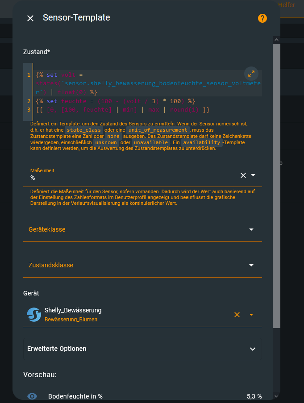The height and width of the screenshot is (403, 304).
Task: Click the eye icon beside Bodenfeuchte preview
Action: click(32, 396)
